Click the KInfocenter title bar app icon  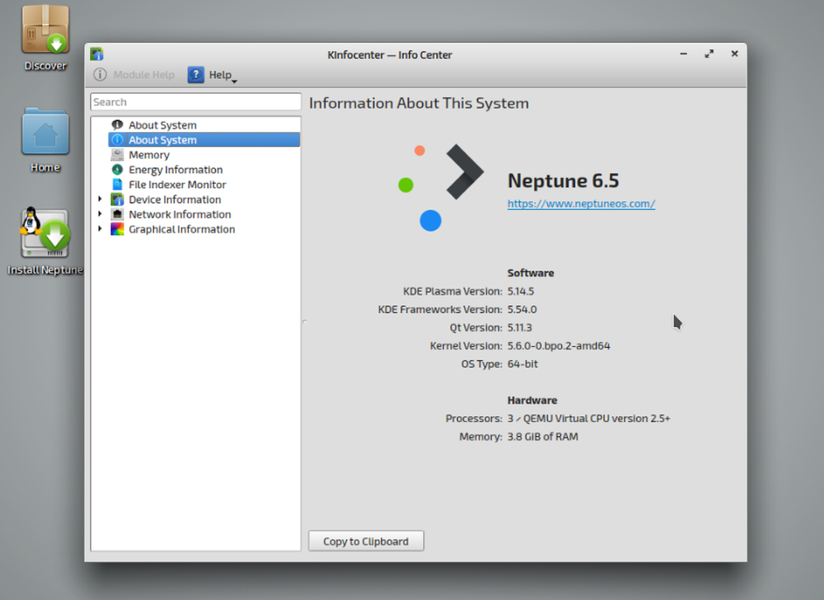pyautogui.click(x=96, y=54)
